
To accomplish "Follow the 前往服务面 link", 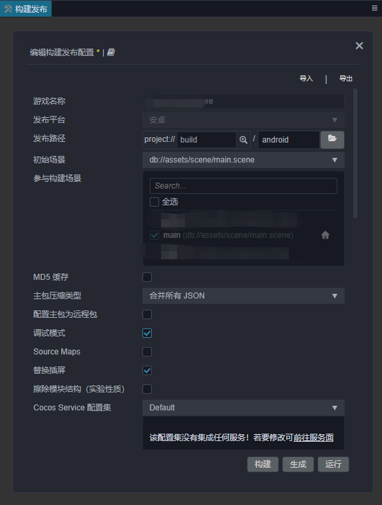I will (313, 438).
